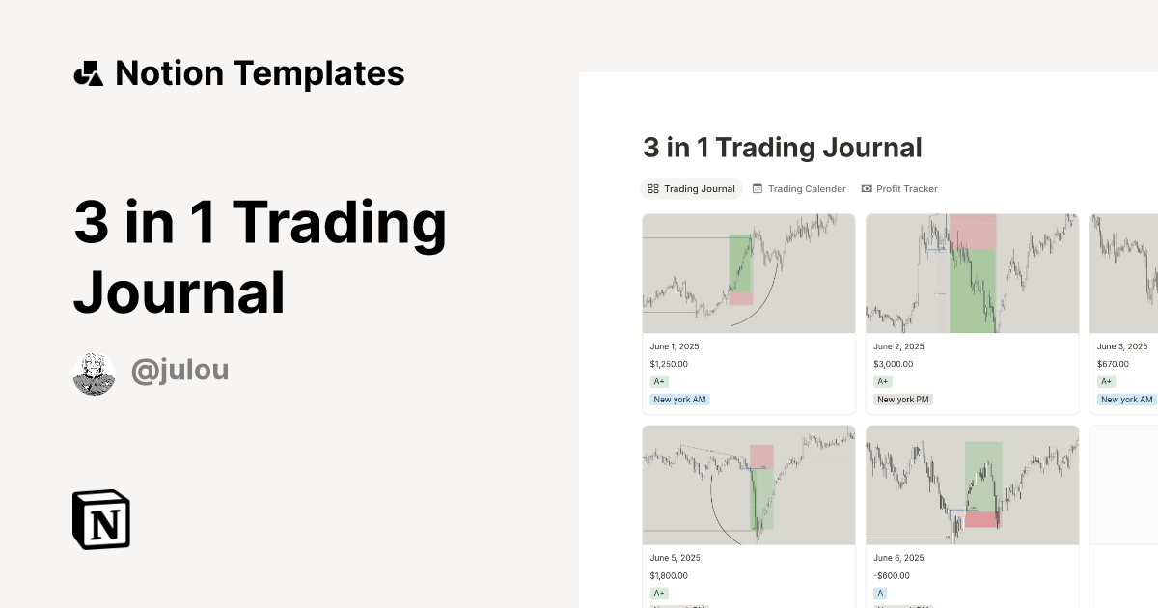Click the A+ tag on June 1 card
This screenshot has height=608, width=1158.
pyautogui.click(x=659, y=381)
